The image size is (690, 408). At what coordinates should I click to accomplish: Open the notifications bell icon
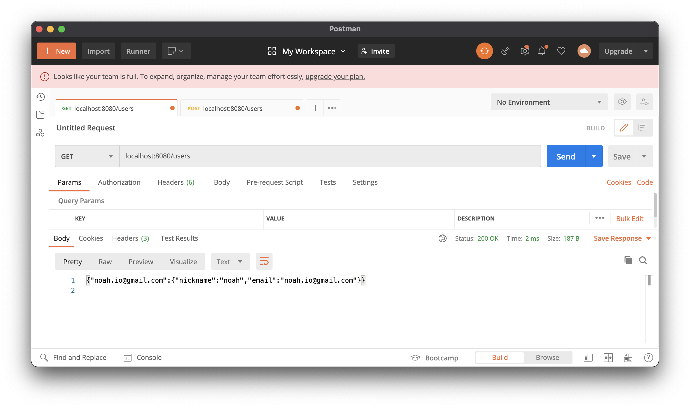pos(542,51)
